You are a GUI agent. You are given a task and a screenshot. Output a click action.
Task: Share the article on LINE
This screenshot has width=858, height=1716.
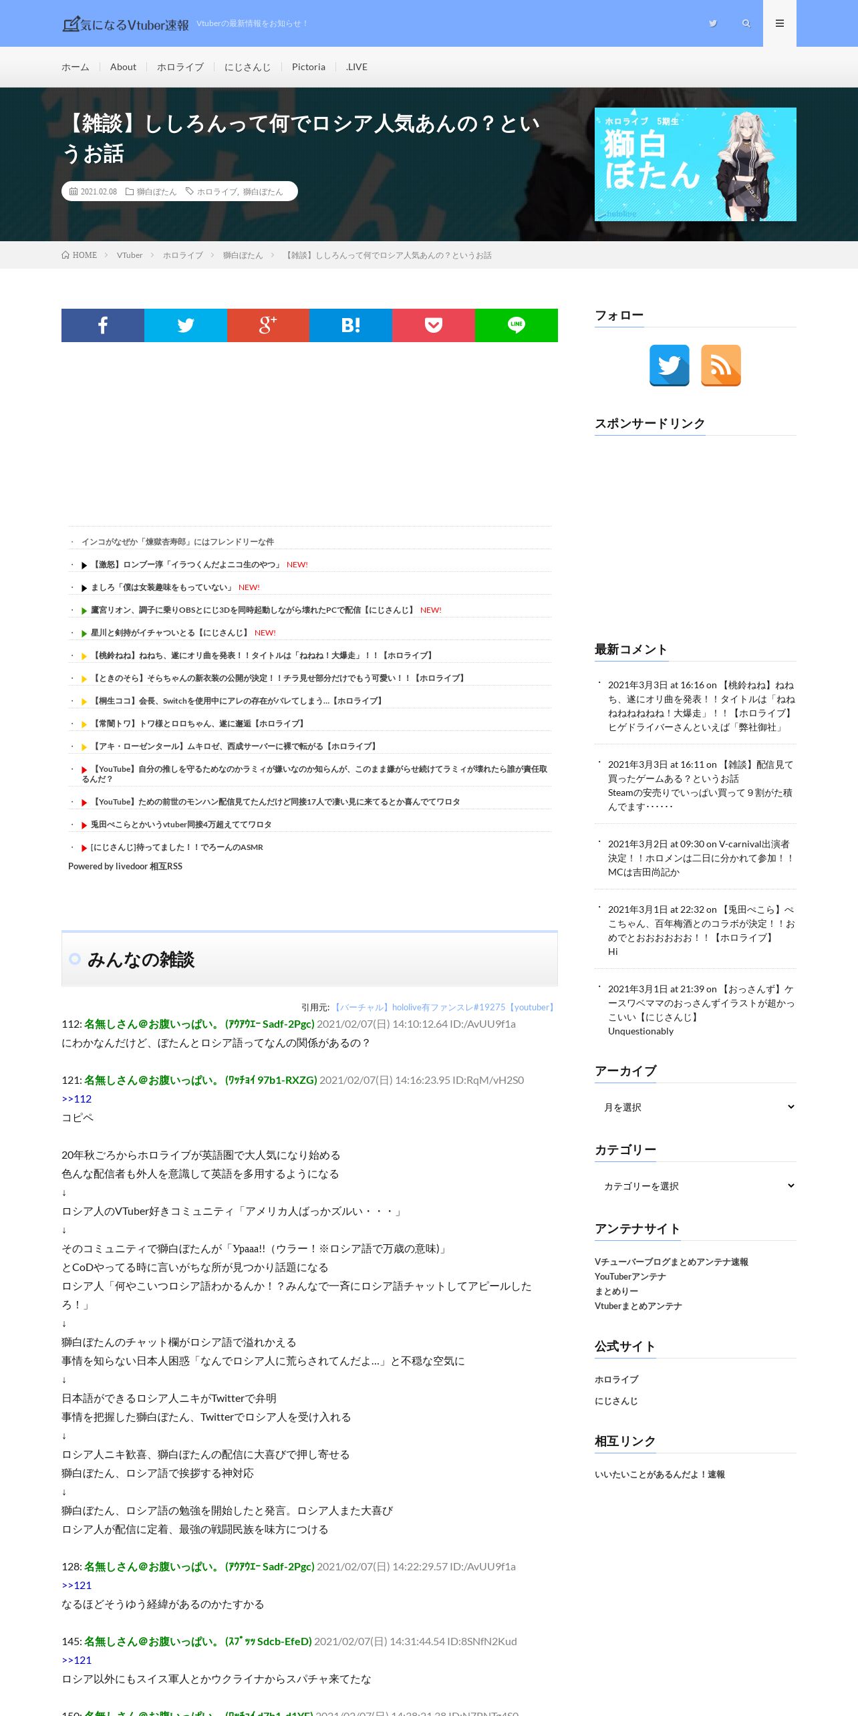click(x=517, y=325)
